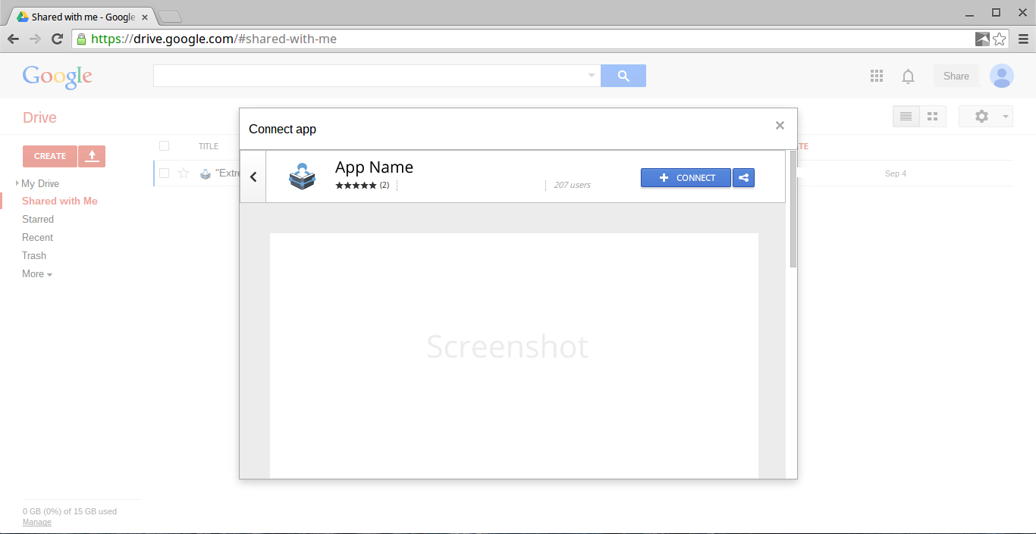
Task: Open the Google apps grid launcher
Action: pos(876,76)
